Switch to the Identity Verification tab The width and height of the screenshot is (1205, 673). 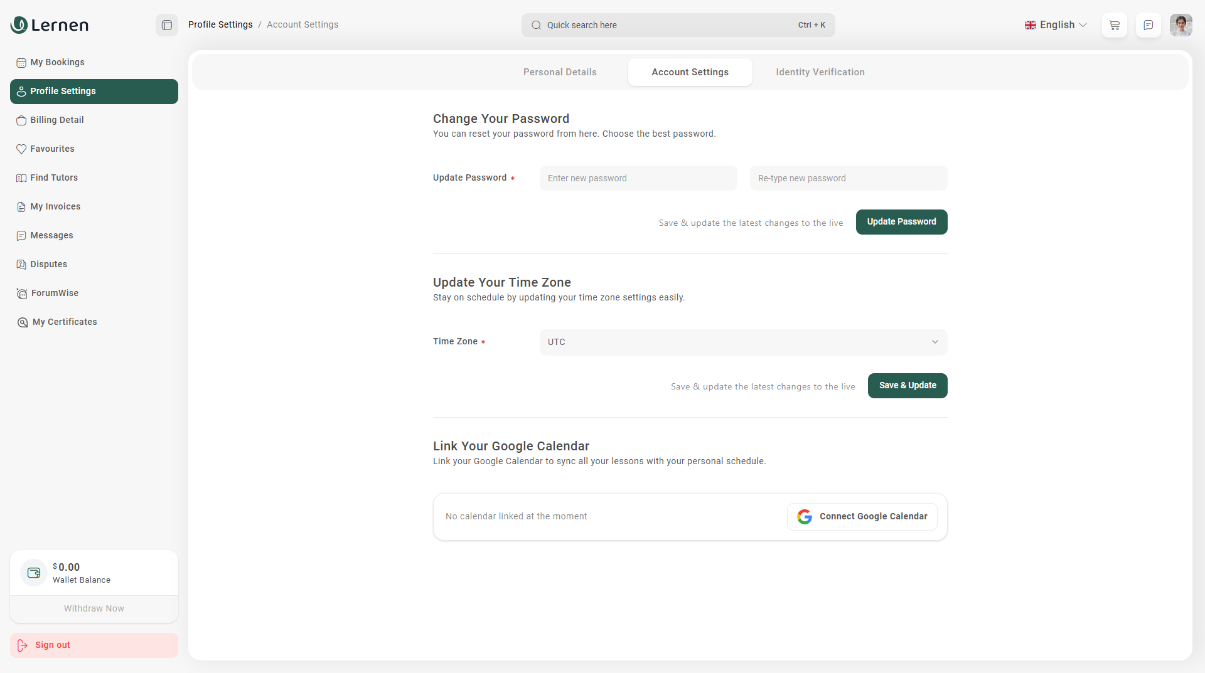(x=820, y=72)
